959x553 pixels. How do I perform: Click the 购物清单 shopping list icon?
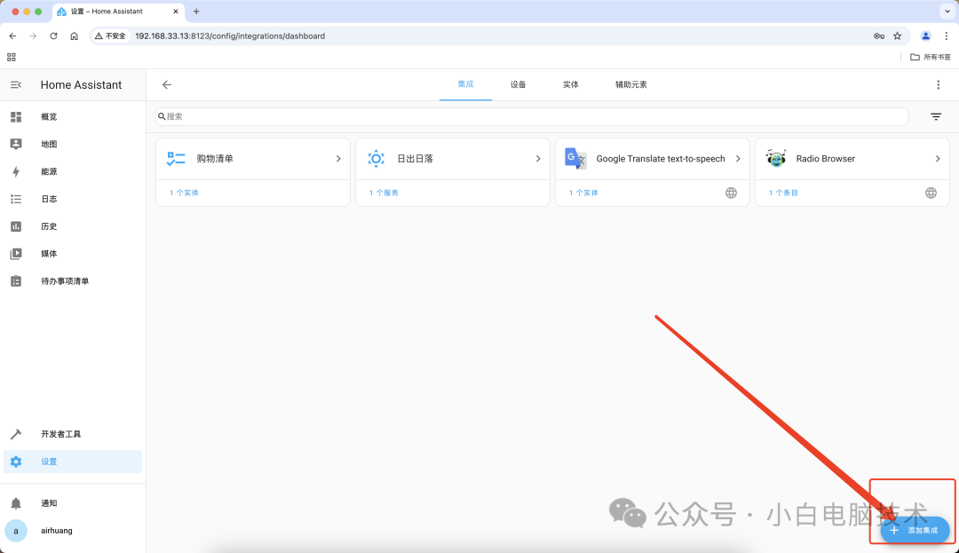176,159
